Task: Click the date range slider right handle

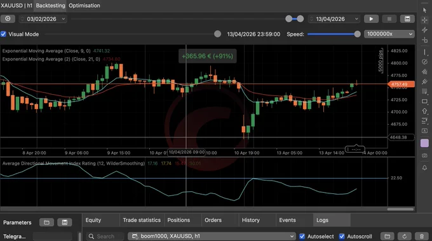Action: (x=300, y=18)
